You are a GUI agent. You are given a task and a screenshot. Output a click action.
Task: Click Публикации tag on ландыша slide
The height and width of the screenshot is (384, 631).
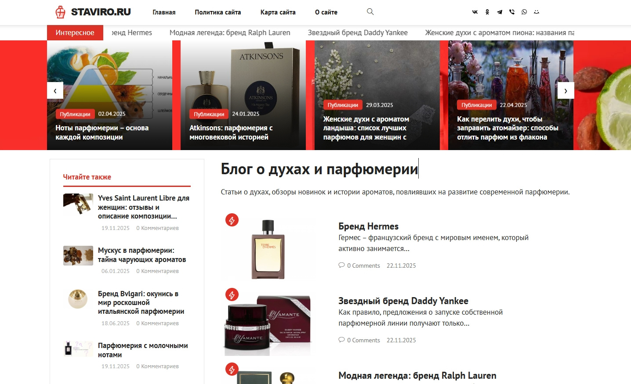343,105
